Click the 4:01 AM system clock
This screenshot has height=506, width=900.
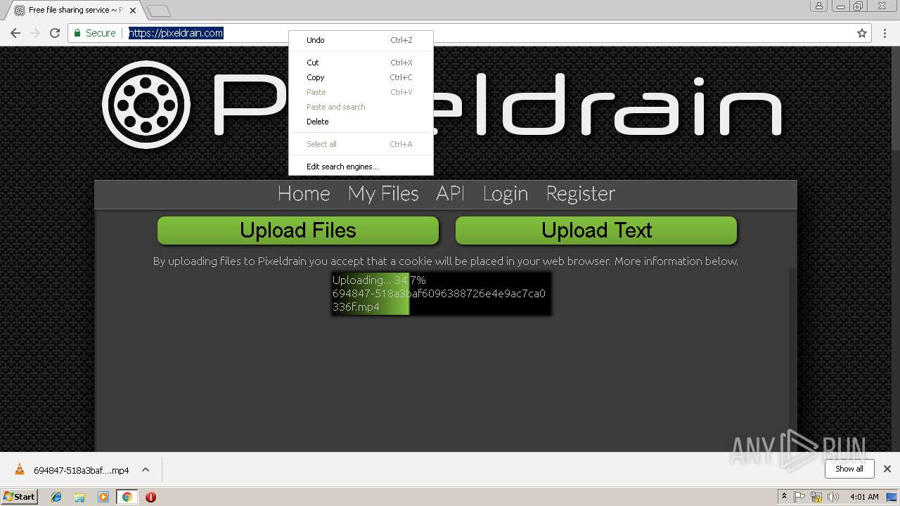864,497
